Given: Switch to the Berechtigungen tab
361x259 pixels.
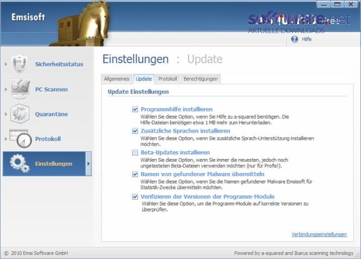Looking at the screenshot, I should (x=201, y=79).
